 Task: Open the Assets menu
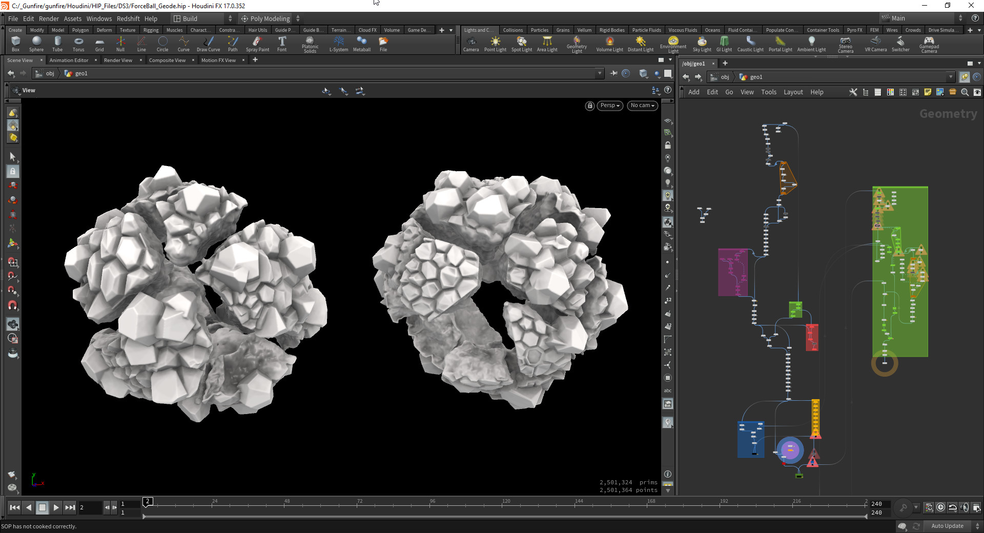(72, 18)
